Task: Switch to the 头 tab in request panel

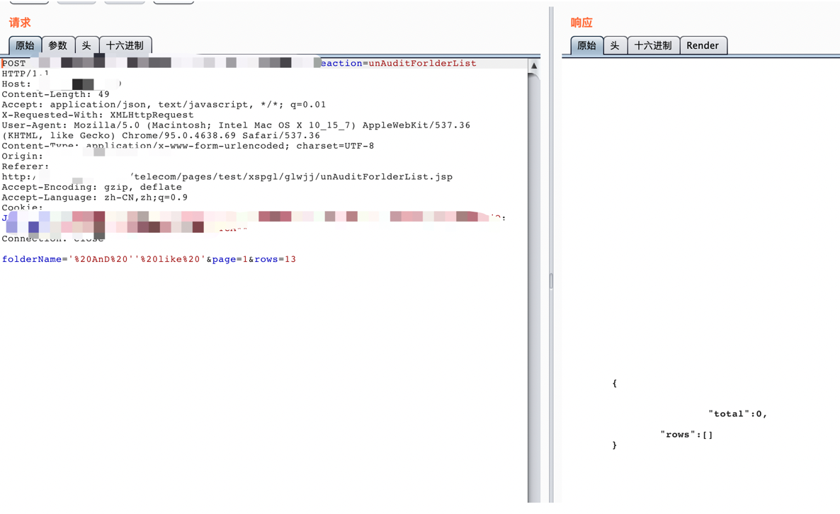Action: [87, 45]
